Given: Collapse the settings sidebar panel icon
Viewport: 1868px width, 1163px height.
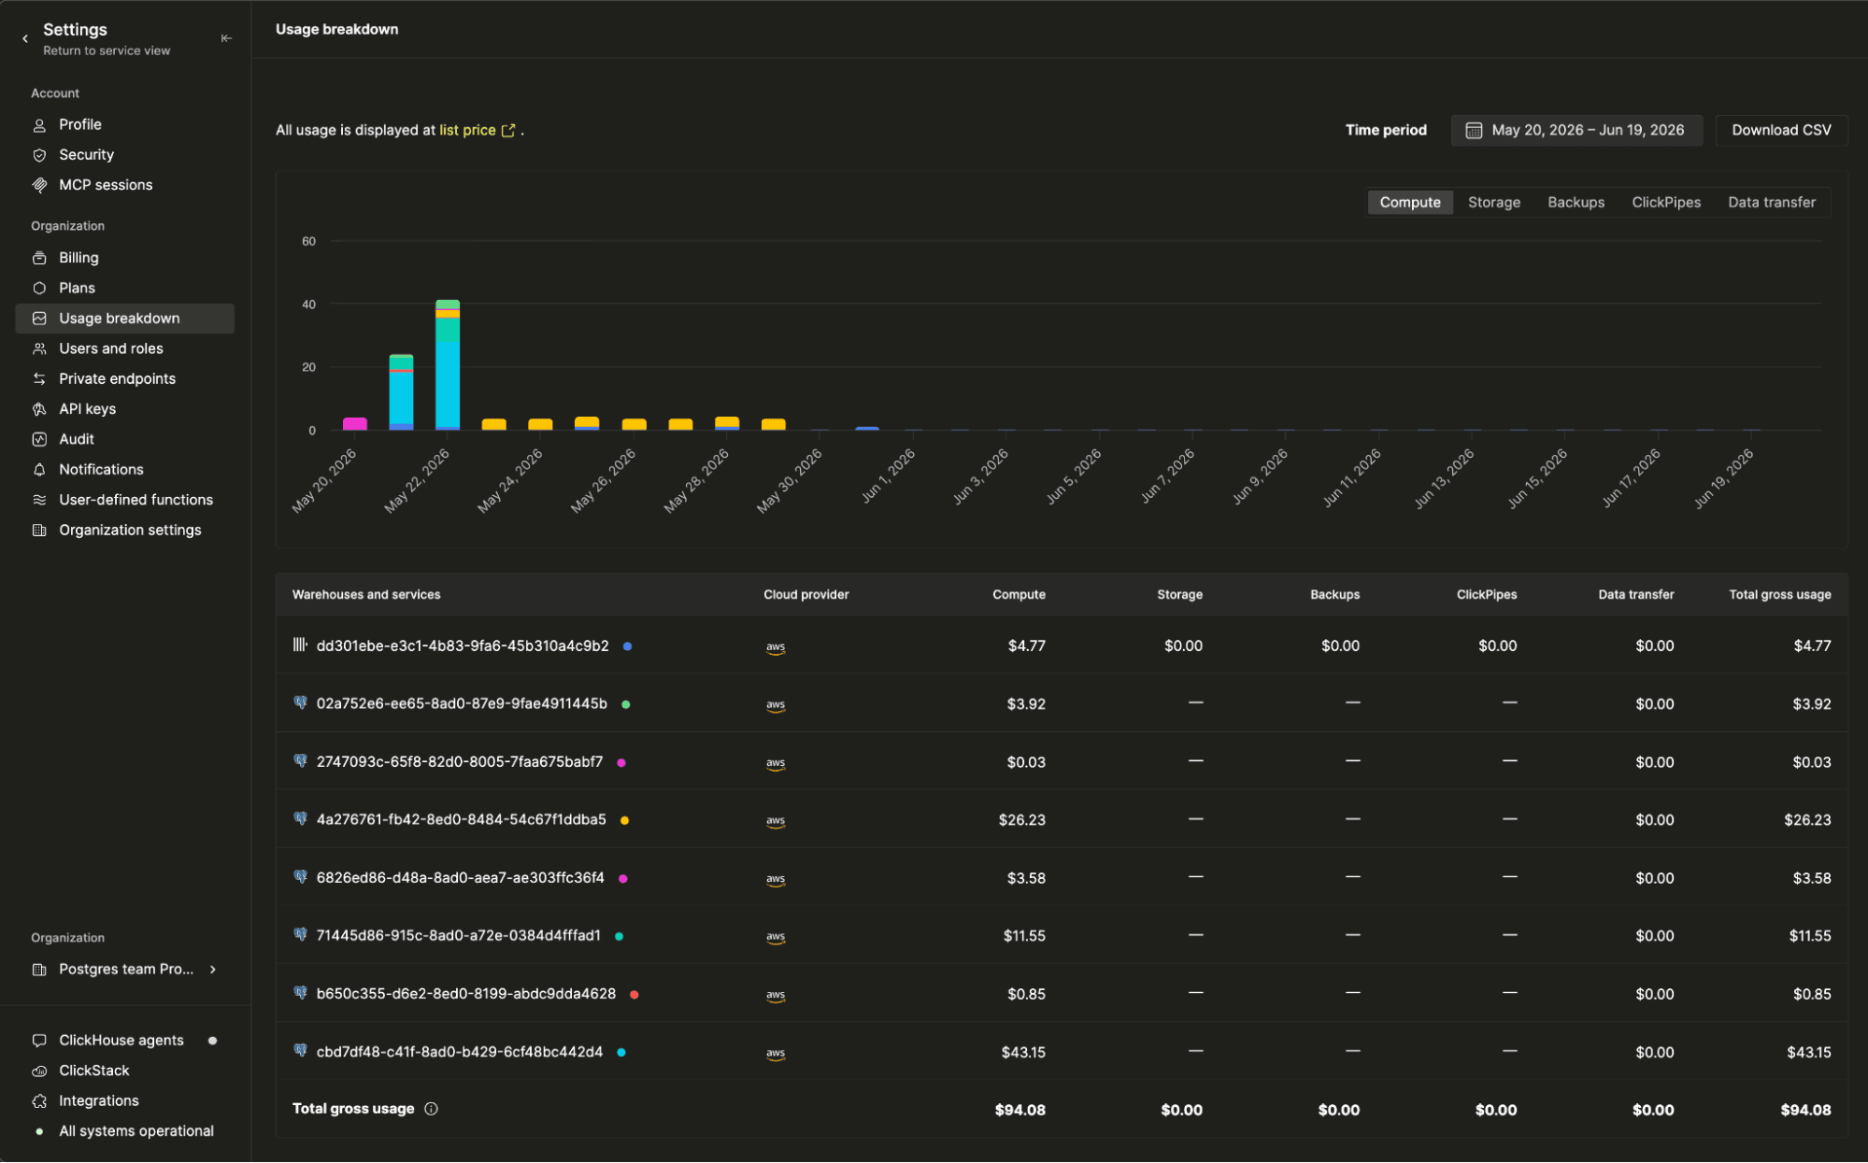Looking at the screenshot, I should [226, 38].
